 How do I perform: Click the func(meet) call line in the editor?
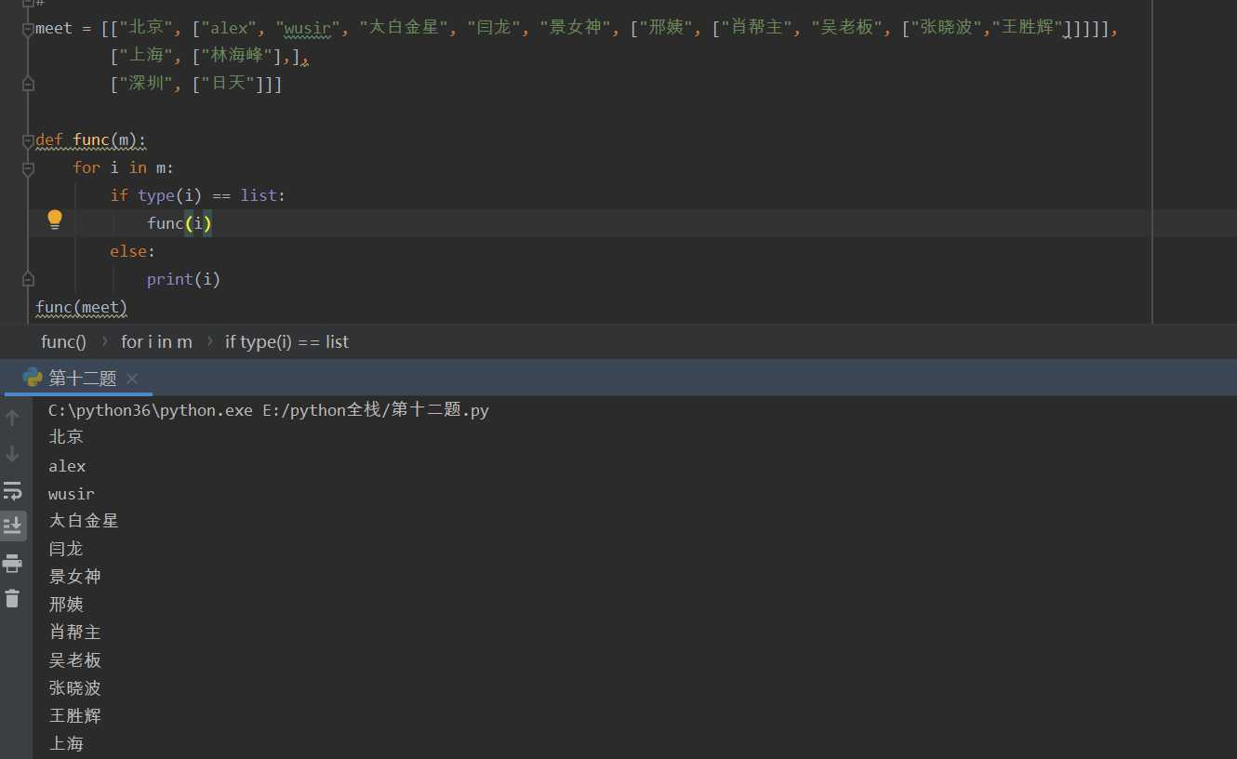pyautogui.click(x=82, y=307)
